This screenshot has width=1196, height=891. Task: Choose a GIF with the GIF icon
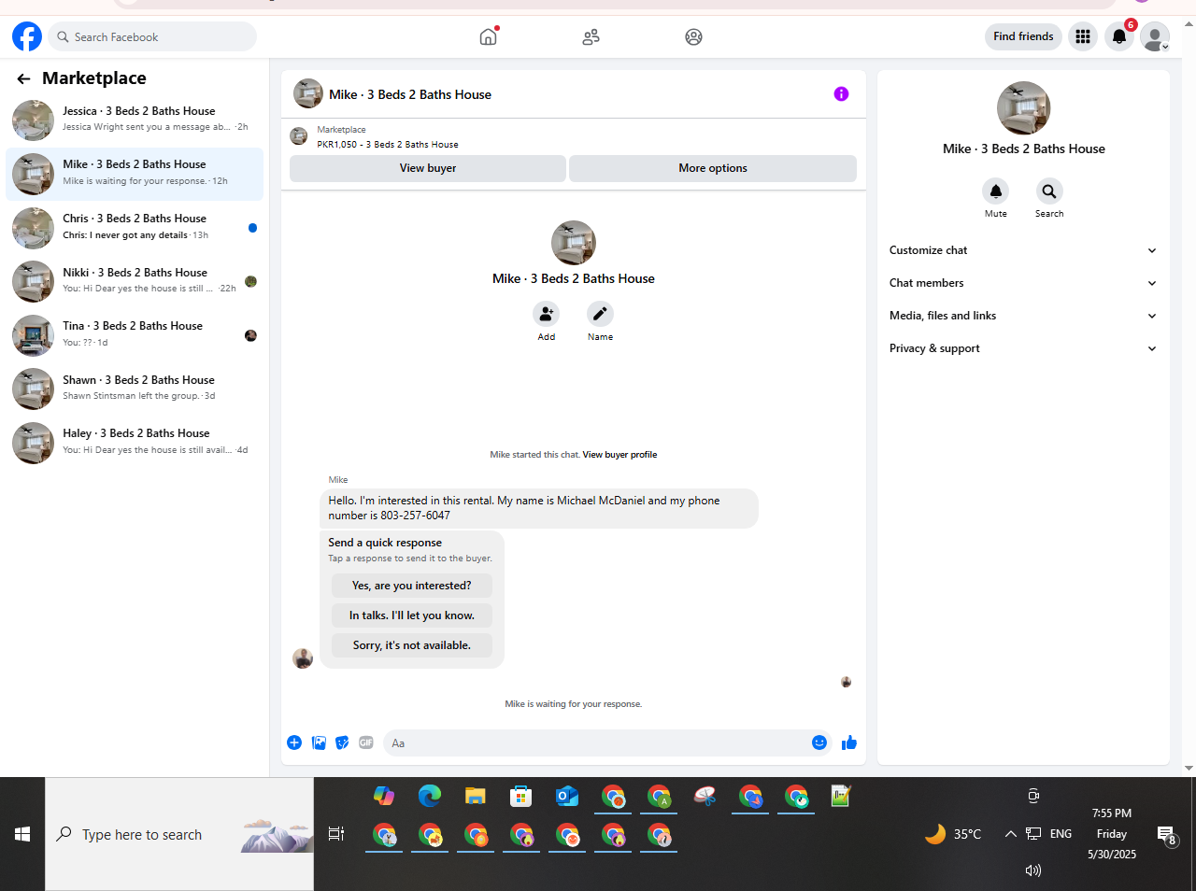click(366, 742)
